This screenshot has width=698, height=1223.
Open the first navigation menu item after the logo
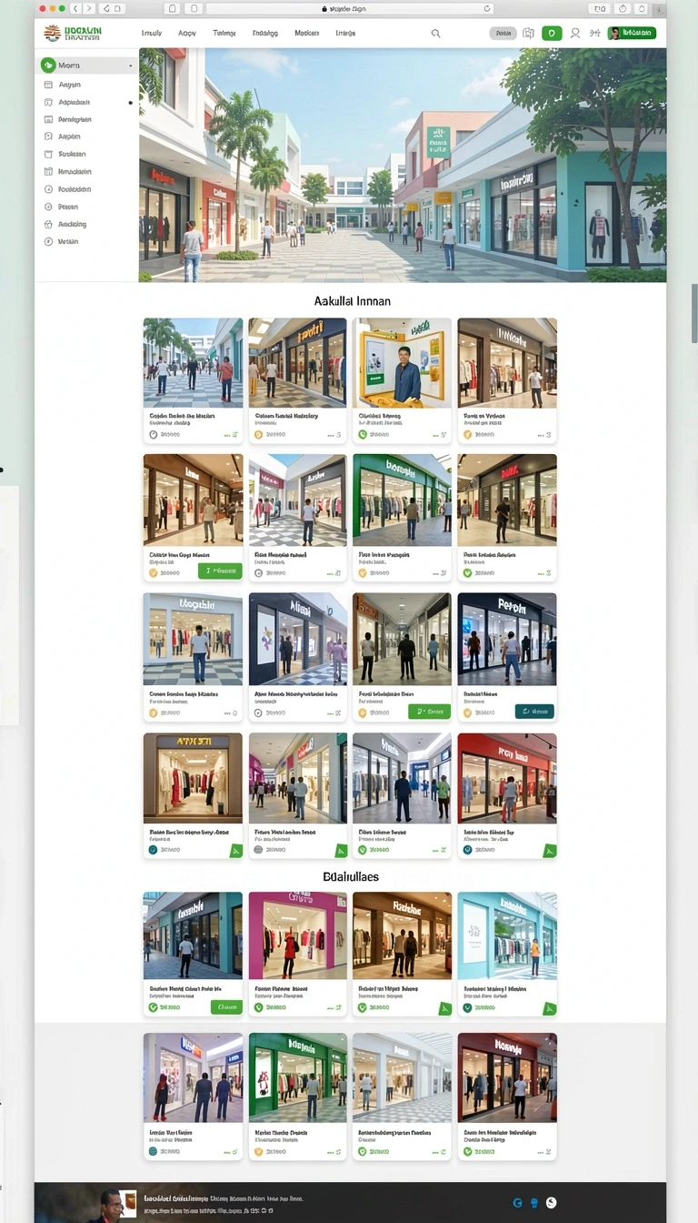pos(152,33)
